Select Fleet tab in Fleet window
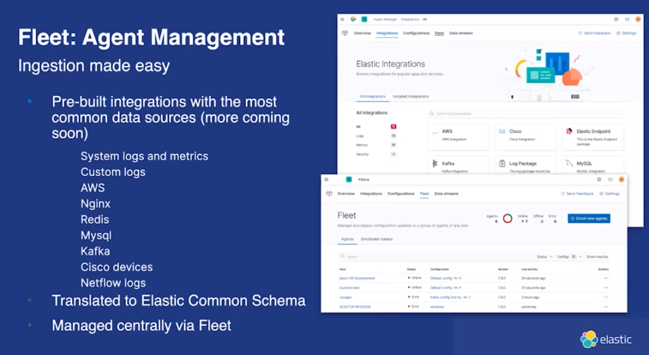This screenshot has width=649, height=355. [x=424, y=193]
